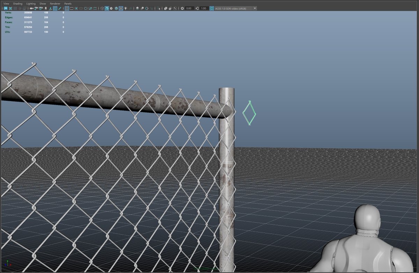Open the Renderer panel menu

[x=55, y=3]
